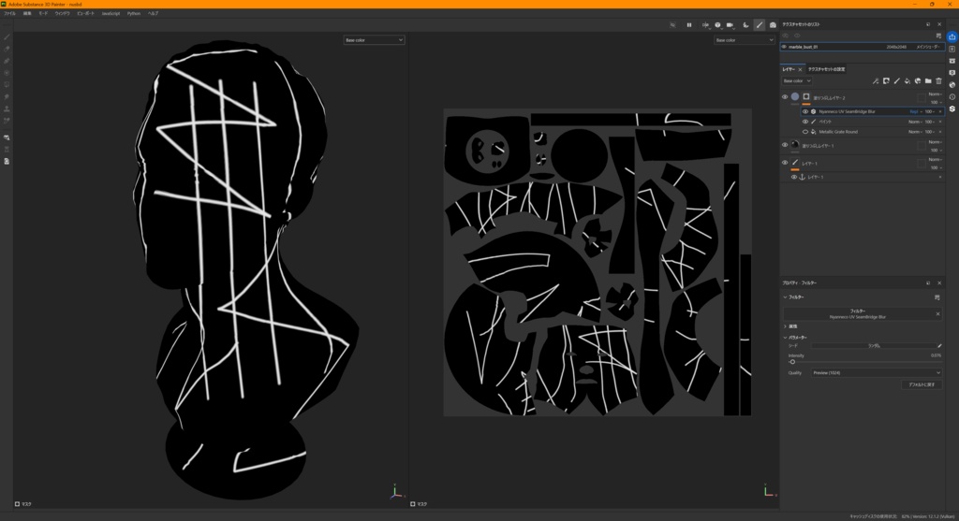
Task: Select the Clone stamp tool in left toolbar
Action: 7,109
